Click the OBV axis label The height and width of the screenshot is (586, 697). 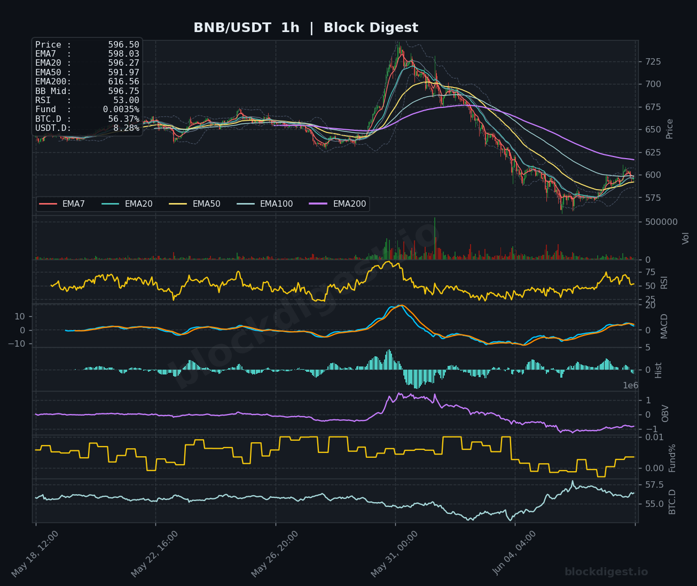[x=665, y=413]
